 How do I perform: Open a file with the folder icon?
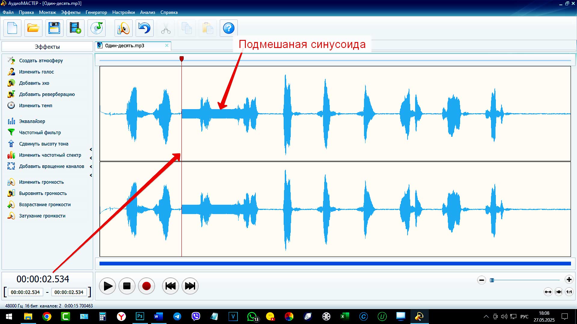coord(33,28)
